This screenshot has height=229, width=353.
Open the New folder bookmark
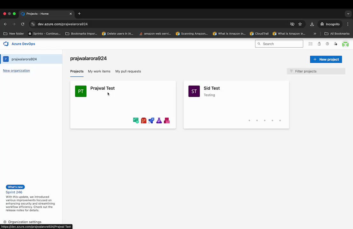tap(13, 34)
